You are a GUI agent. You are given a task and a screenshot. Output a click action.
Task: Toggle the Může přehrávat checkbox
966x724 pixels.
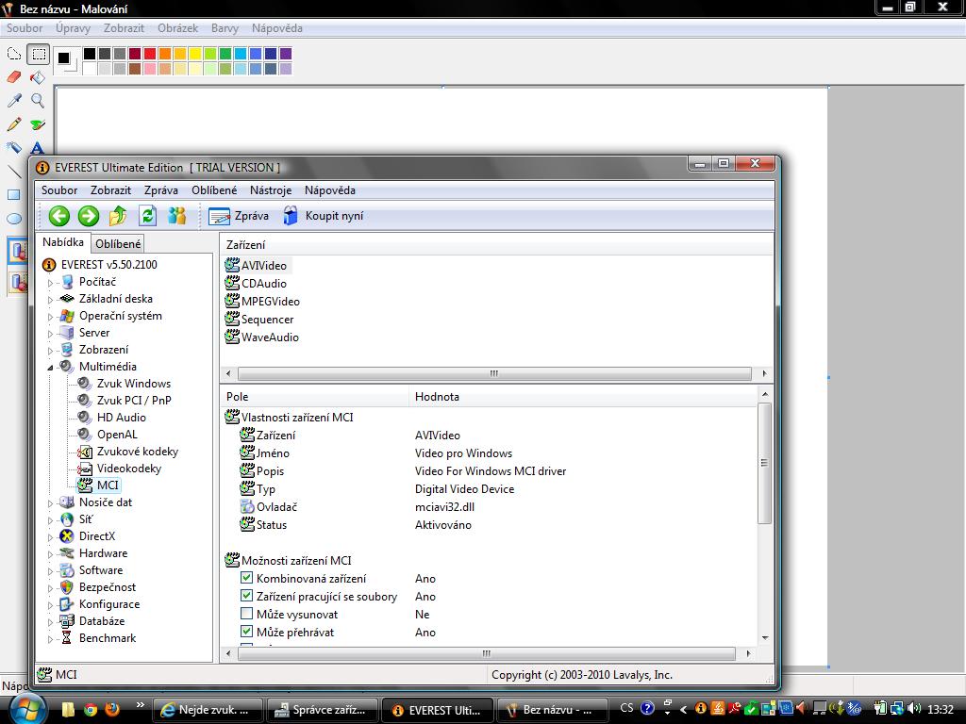pyautogui.click(x=246, y=632)
